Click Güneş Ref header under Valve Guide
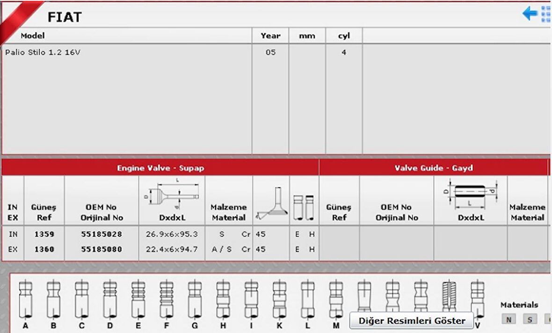The height and width of the screenshot is (333, 552). point(339,212)
